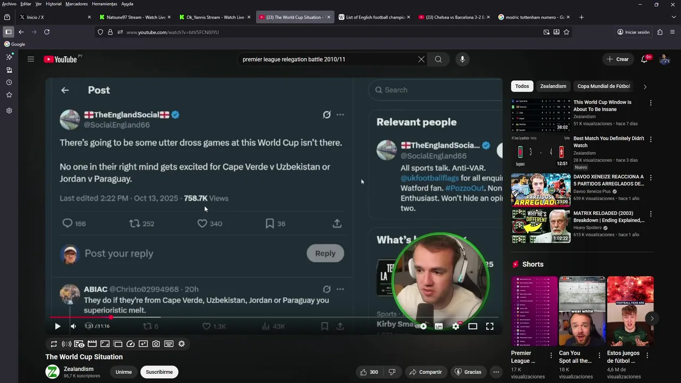Image resolution: width=681 pixels, height=383 pixels.
Task: Show next Shorts with arrow
Action: pos(652,318)
